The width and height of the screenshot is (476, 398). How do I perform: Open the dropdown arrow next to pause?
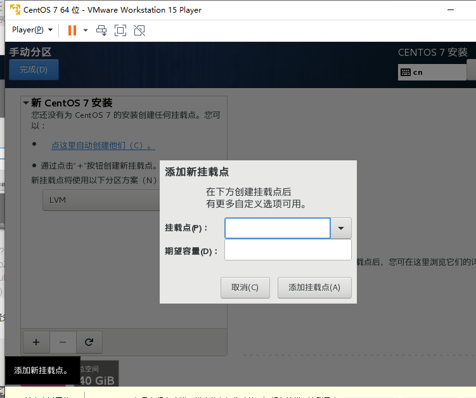click(x=86, y=30)
